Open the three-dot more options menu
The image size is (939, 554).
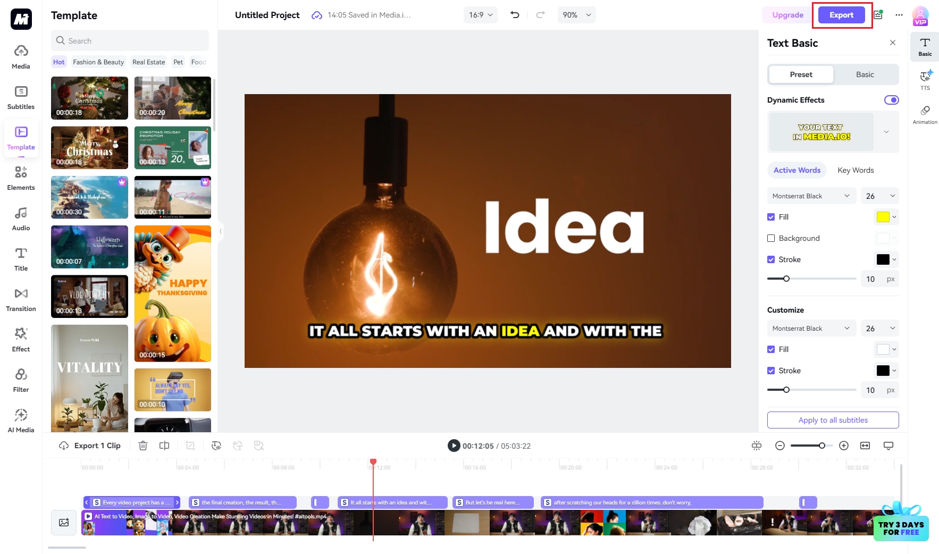[x=899, y=15]
